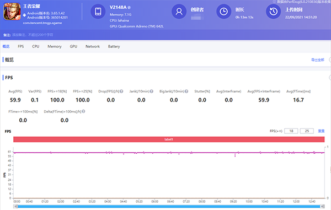Click the duration text 0h 13m 13s
This screenshot has height=210, width=331.
(244, 17)
